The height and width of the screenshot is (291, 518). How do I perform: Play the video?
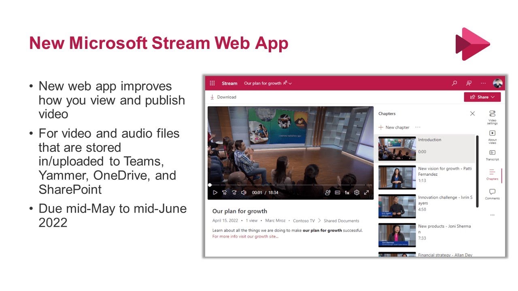click(x=215, y=193)
